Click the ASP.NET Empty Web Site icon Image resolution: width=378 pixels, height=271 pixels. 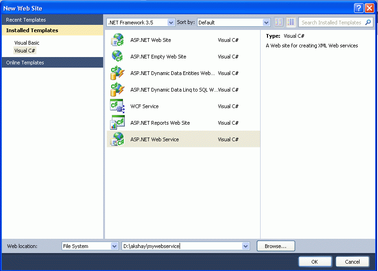[117, 56]
